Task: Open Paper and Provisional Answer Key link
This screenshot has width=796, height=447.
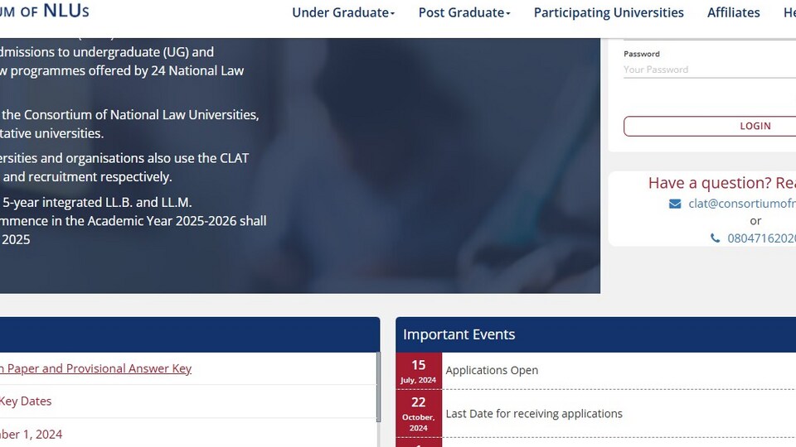Action: [96, 368]
